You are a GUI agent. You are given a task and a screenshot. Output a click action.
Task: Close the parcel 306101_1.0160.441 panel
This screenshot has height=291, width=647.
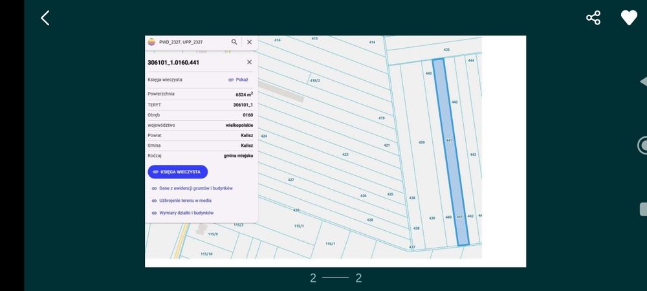pyautogui.click(x=249, y=62)
